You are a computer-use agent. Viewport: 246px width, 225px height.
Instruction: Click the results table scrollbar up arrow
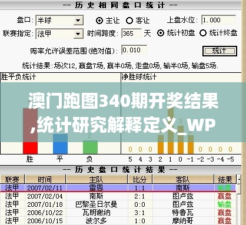pos(239,179)
